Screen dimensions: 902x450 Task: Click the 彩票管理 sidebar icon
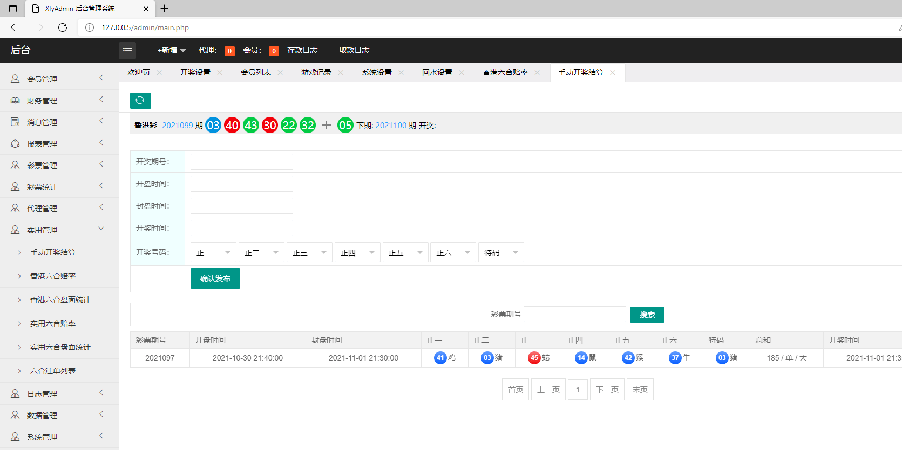coord(15,165)
